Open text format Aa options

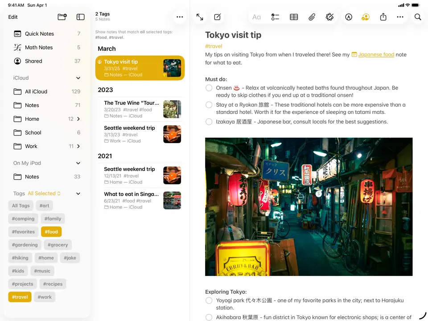point(256,17)
